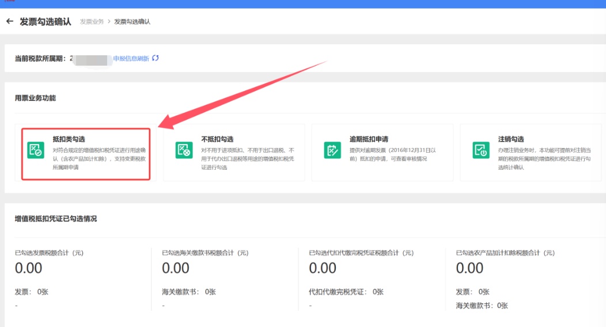Open the 逾期抵扣申请 function title
Screen dimensions: 606x327
(x=369, y=139)
